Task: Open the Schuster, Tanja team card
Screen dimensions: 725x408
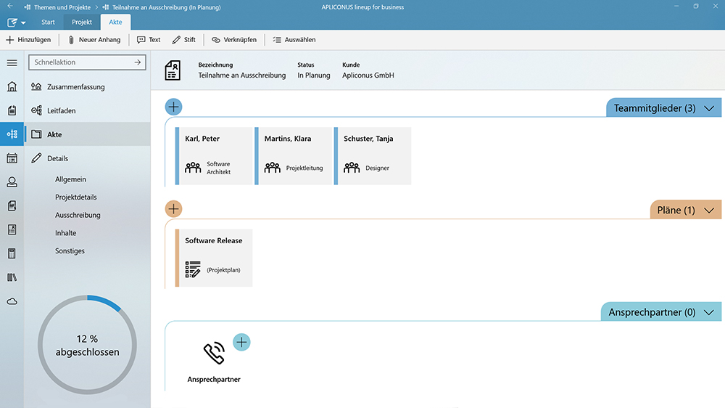Action: click(373, 156)
